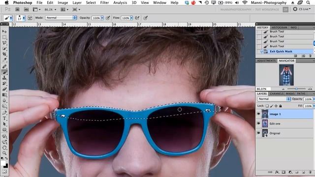315x177 pixels.
Task: Open the Select menu
Action: point(91,2)
